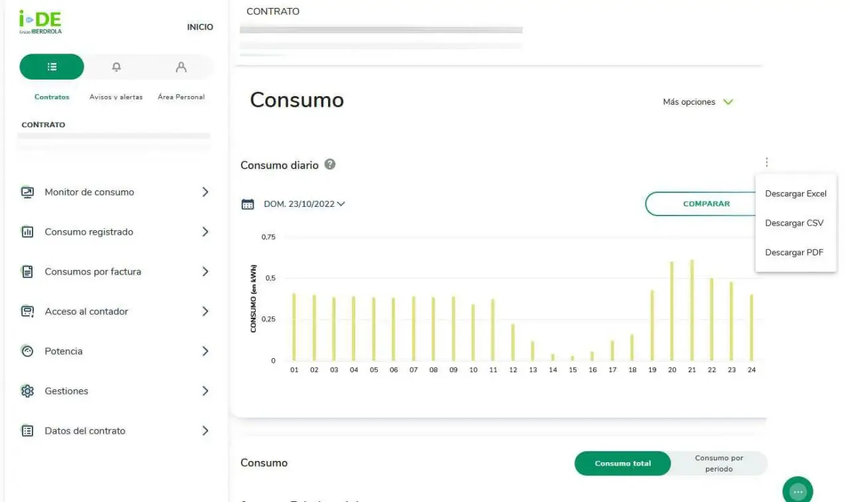Expand the Más opciones dropdown
This screenshot has height=502, width=850.
pyautogui.click(x=698, y=102)
